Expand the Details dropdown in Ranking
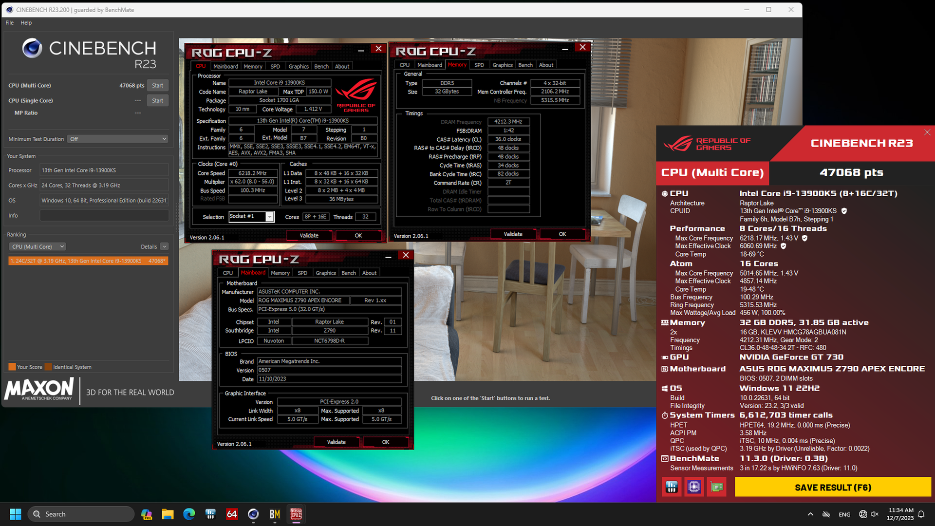The height and width of the screenshot is (526, 935). (x=164, y=246)
